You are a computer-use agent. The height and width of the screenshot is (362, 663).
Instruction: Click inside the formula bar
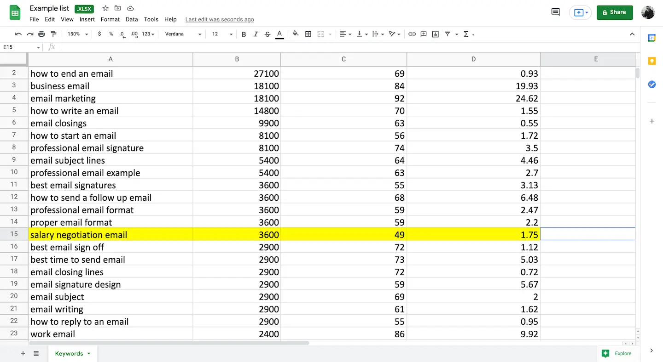click(x=184, y=47)
